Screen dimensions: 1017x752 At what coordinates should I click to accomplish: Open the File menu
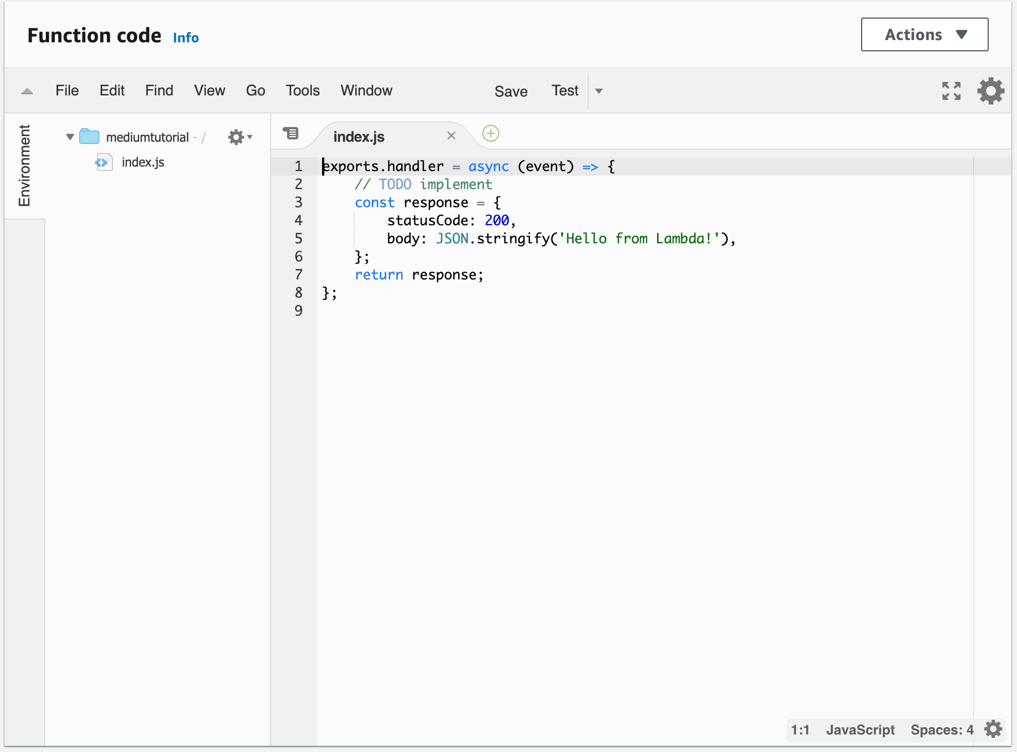pyautogui.click(x=67, y=90)
